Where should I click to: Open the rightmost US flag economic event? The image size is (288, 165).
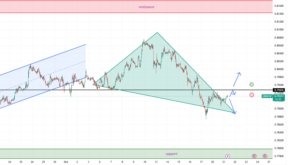265,156
